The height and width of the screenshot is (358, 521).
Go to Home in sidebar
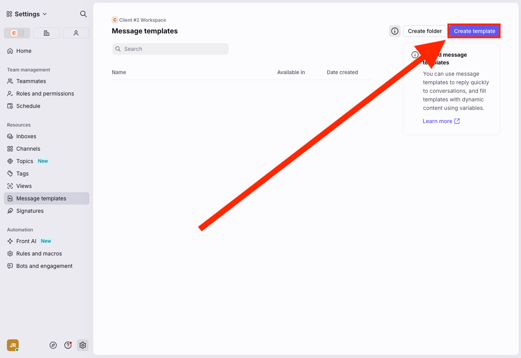(24, 51)
